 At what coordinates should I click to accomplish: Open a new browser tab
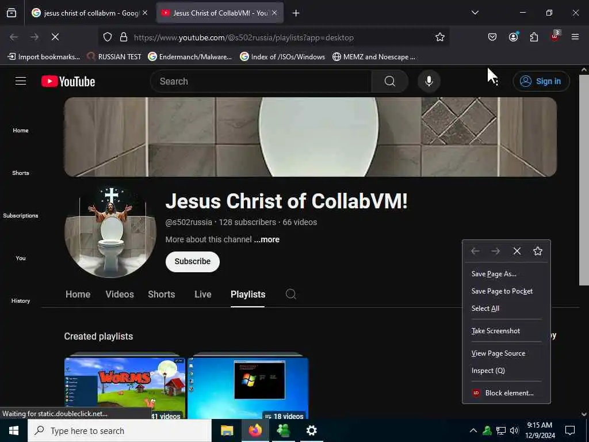tap(296, 13)
